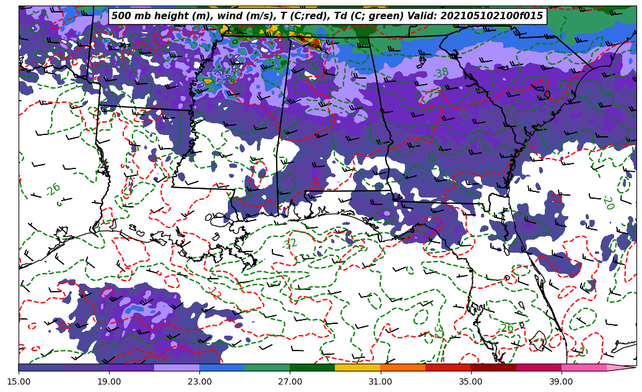Click the colorbar label 31.00
Viewport: 642px width, 392px height.
(x=380, y=381)
